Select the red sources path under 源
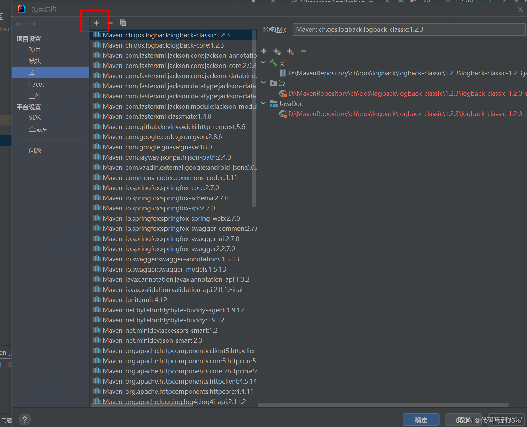 click(x=403, y=93)
